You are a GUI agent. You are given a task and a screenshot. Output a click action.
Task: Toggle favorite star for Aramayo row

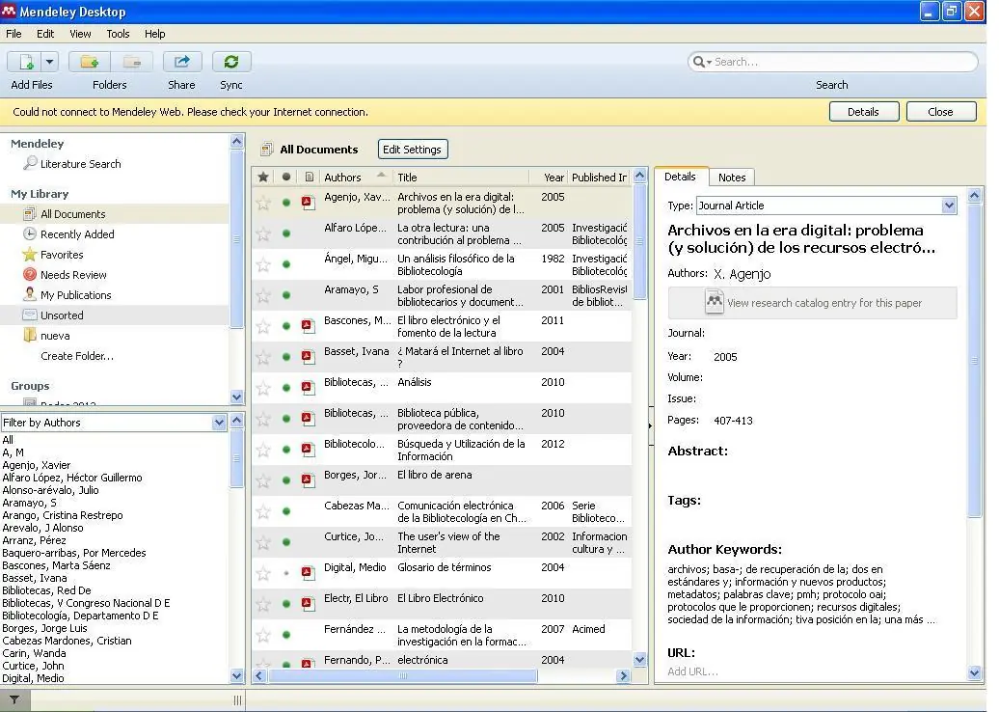(x=263, y=296)
